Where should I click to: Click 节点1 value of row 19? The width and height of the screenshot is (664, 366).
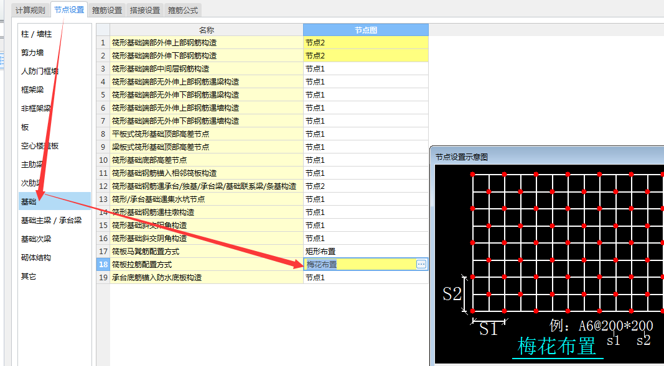(x=366, y=278)
